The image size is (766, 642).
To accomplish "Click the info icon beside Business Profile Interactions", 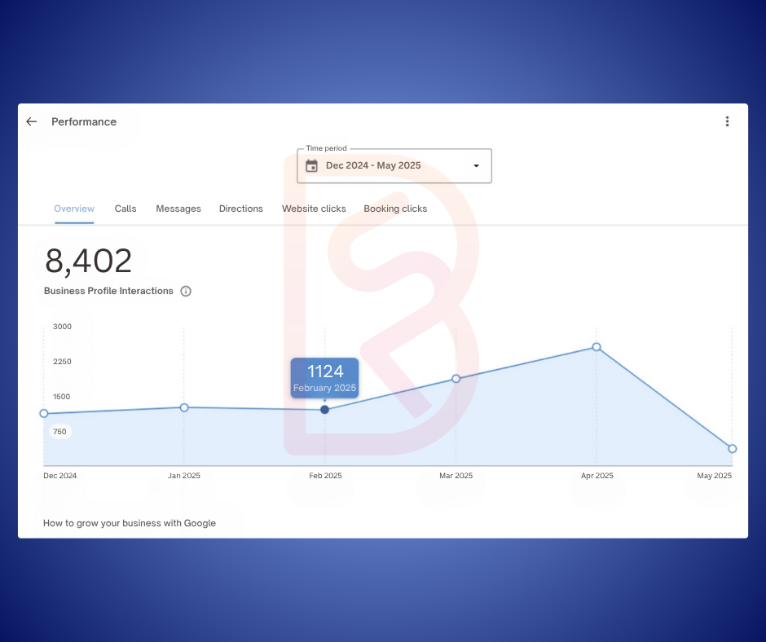I will pos(186,291).
